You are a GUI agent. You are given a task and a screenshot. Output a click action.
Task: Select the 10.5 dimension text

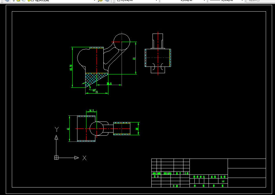pyautogui.click(x=91, y=111)
